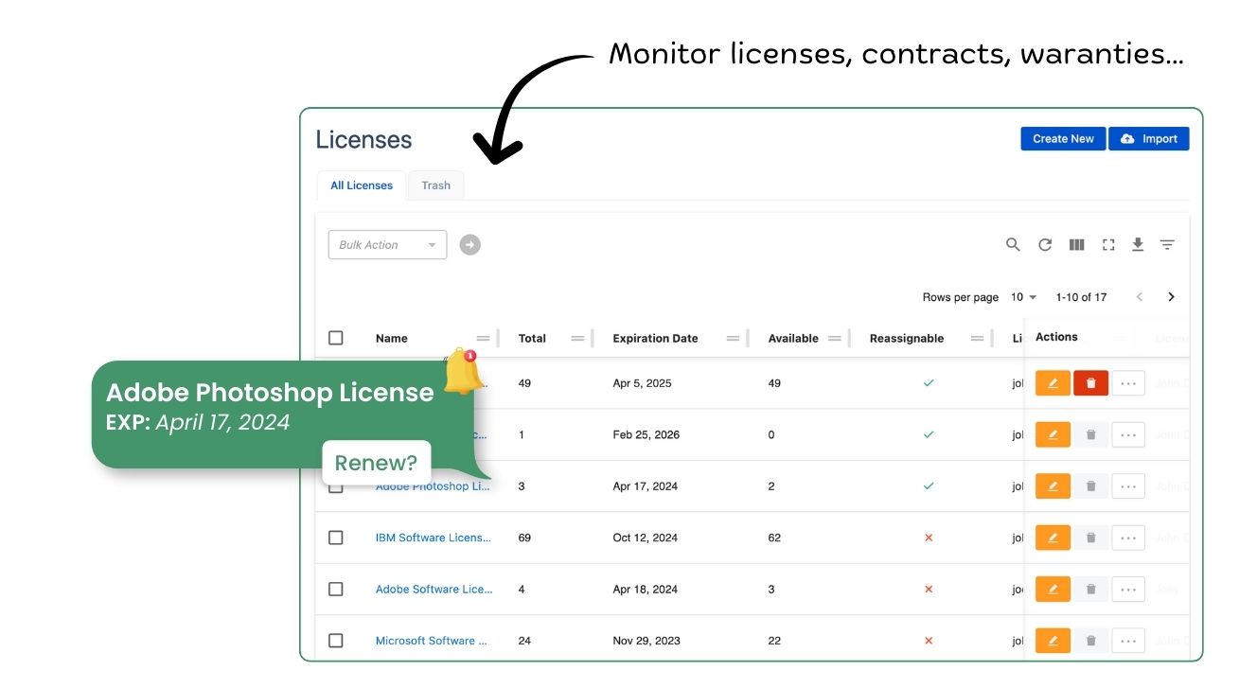Open the show/hide columns icon

(1076, 244)
